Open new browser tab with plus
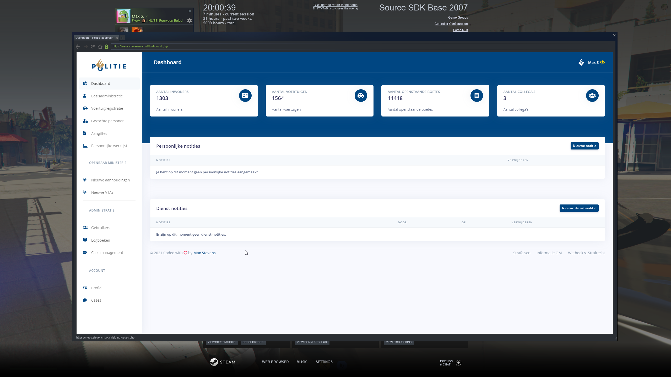The image size is (671, 377). pyautogui.click(x=122, y=38)
